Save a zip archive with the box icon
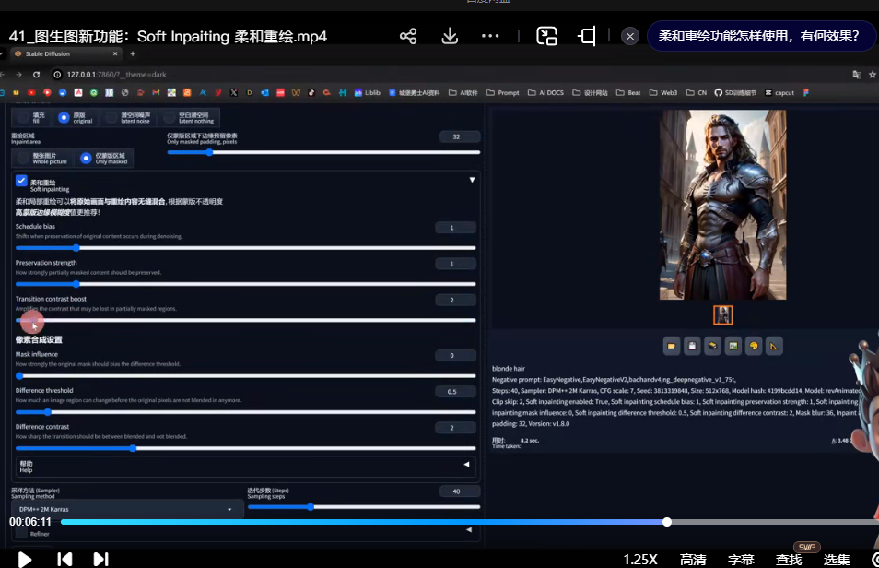879x568 pixels. (x=712, y=347)
